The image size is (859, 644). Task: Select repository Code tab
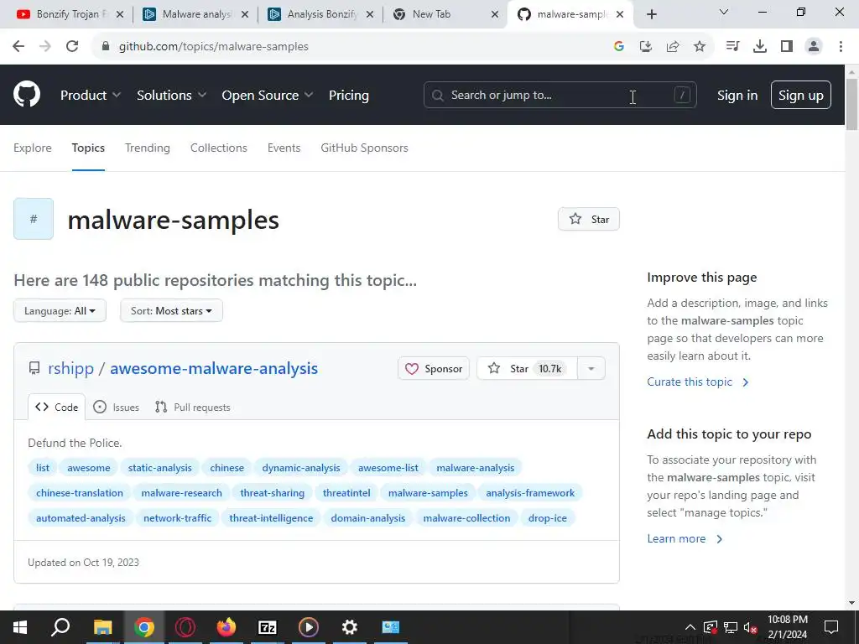(x=56, y=407)
